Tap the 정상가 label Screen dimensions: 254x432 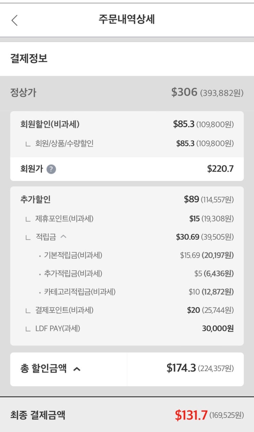pos(23,92)
